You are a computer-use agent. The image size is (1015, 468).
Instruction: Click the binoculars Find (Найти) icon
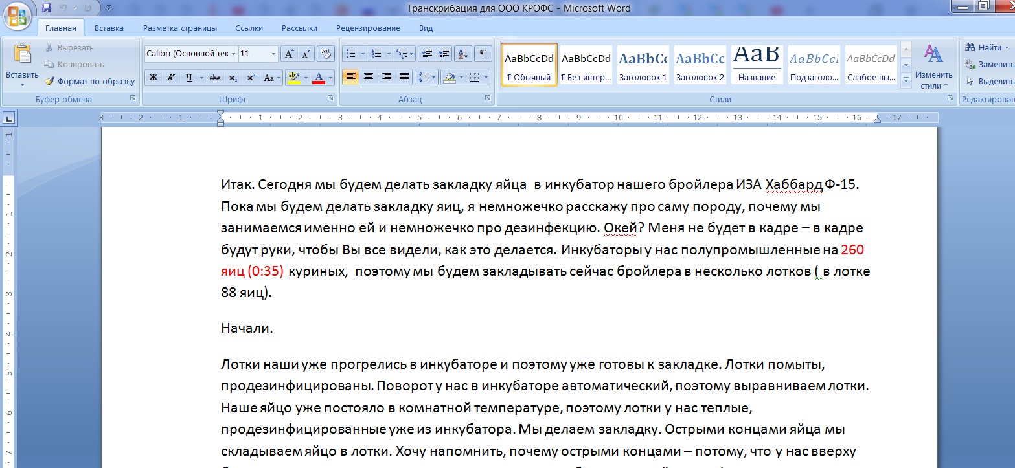coord(970,47)
